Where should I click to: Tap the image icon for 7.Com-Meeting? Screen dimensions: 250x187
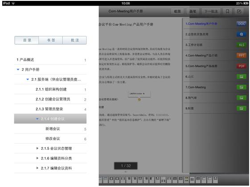[x=242, y=87]
